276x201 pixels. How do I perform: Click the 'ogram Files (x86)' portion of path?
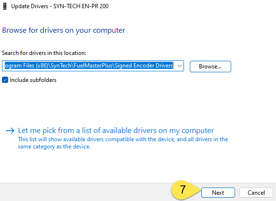coord(26,66)
